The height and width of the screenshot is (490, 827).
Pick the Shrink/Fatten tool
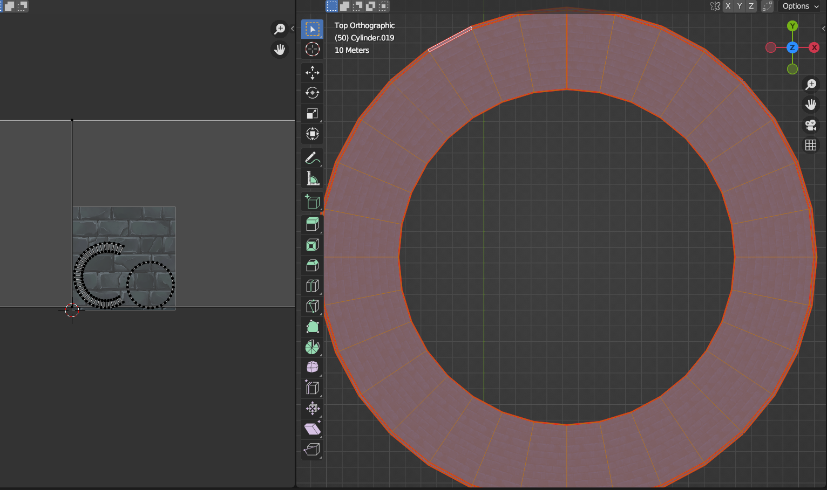pyautogui.click(x=312, y=409)
